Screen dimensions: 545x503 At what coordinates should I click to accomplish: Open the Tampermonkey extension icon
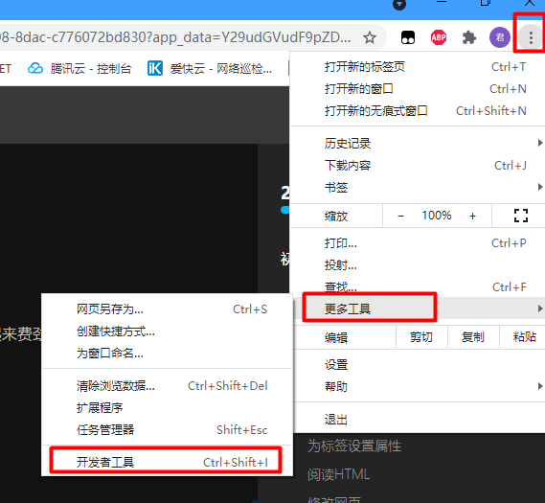tap(408, 37)
